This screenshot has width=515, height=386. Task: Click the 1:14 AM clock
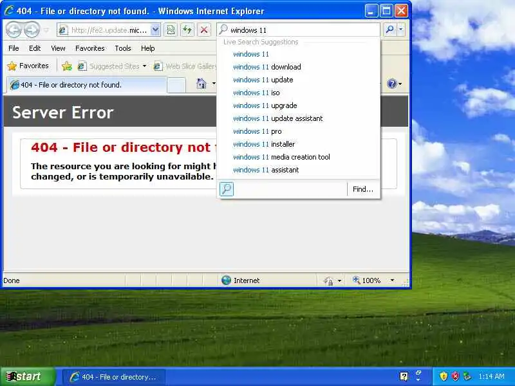tap(491, 376)
